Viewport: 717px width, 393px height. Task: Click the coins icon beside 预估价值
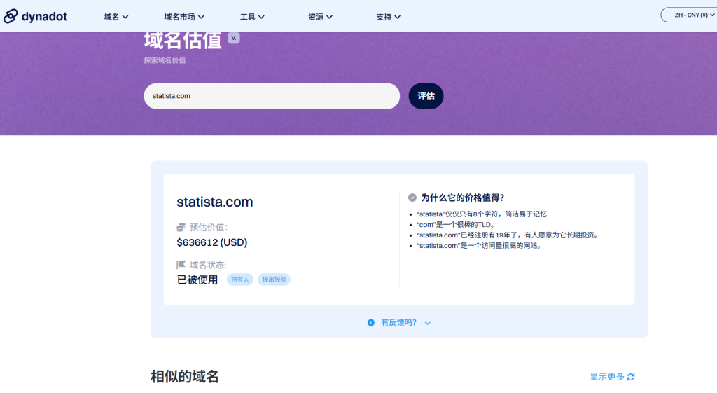point(181,228)
